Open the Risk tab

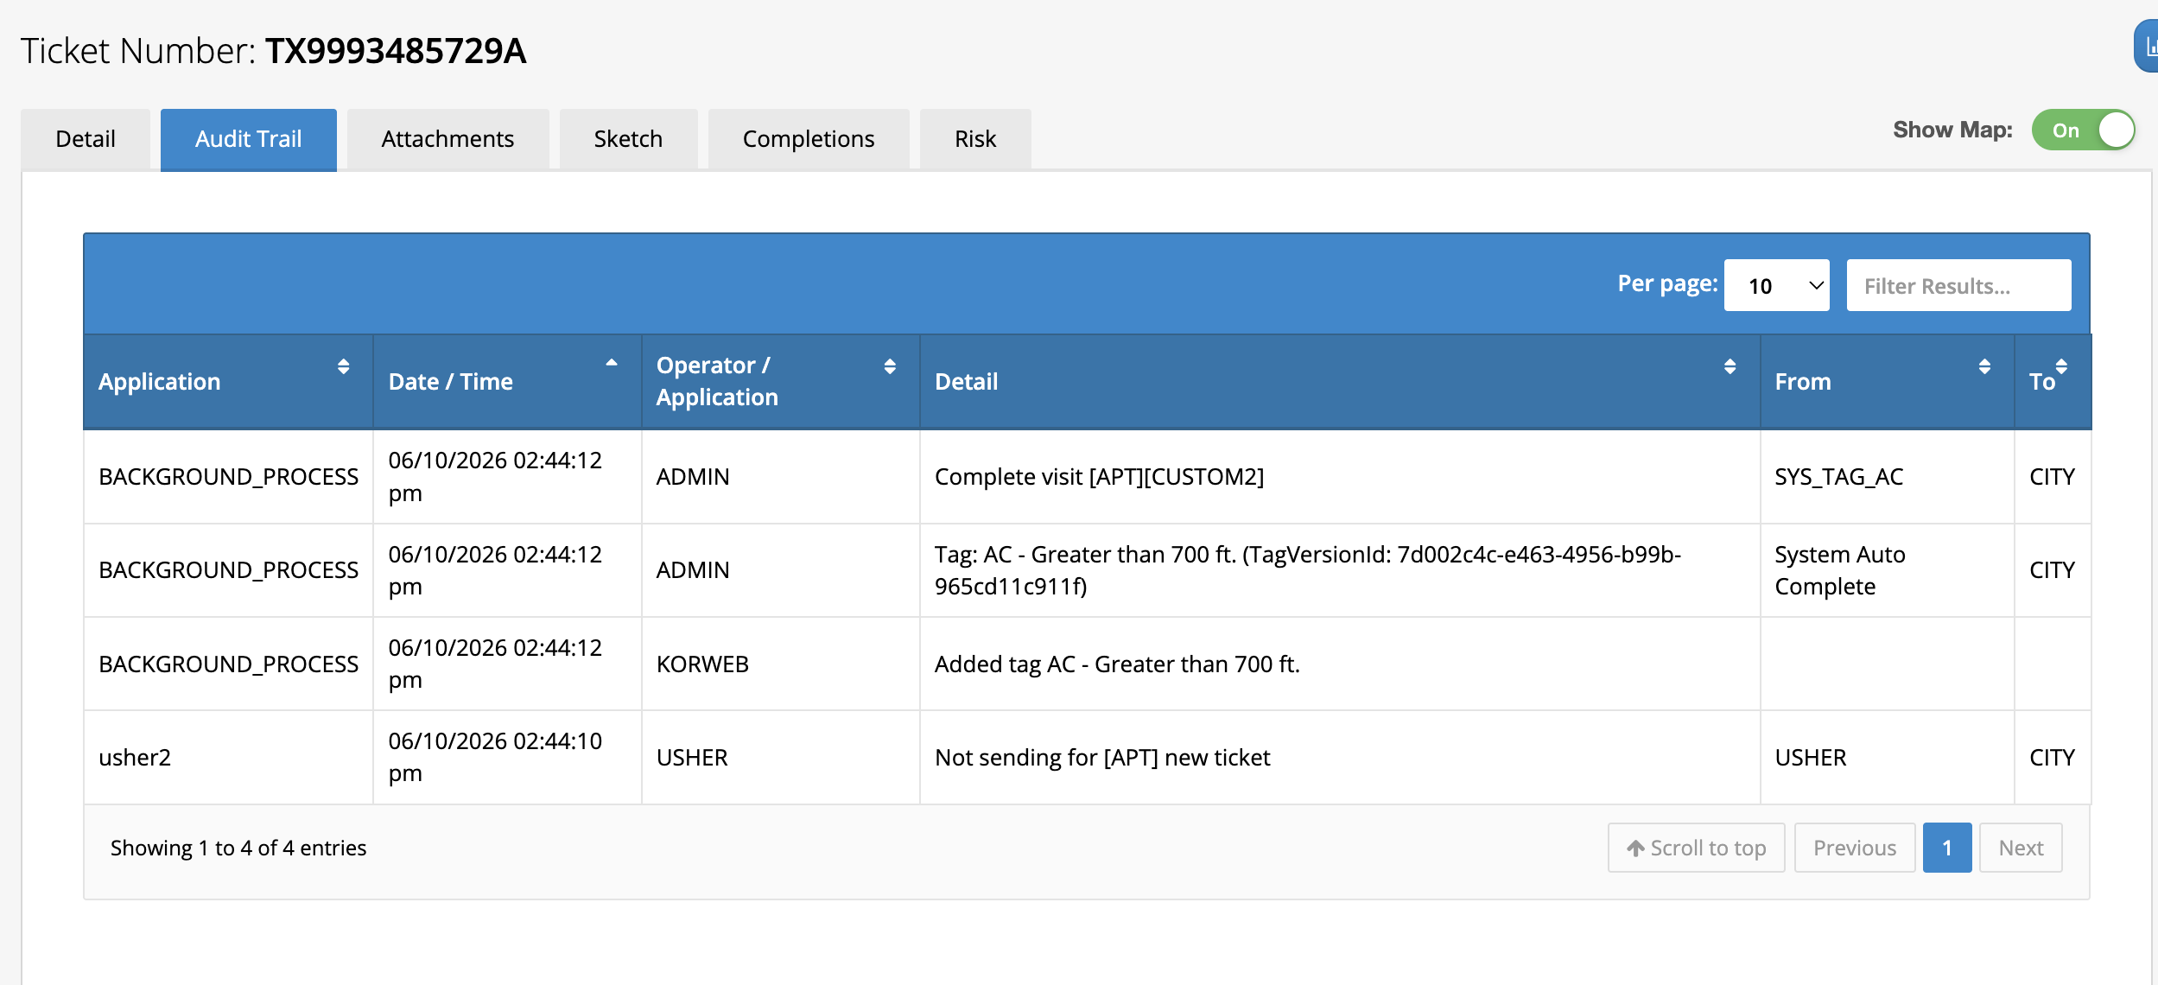(x=975, y=139)
